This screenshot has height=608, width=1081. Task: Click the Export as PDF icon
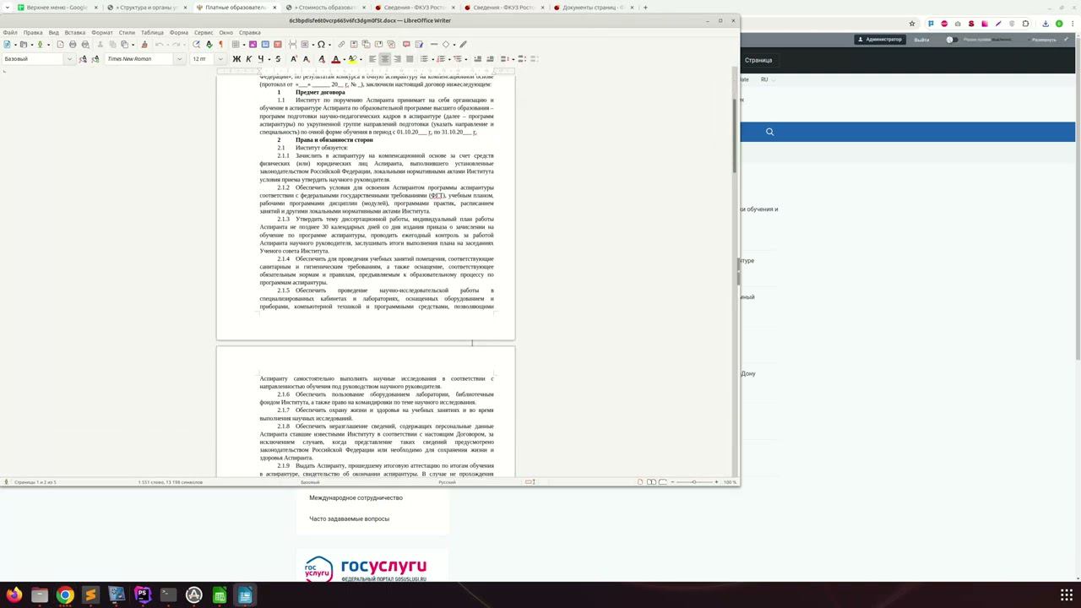[60, 44]
